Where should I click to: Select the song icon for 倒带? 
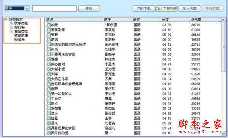coord(48,89)
